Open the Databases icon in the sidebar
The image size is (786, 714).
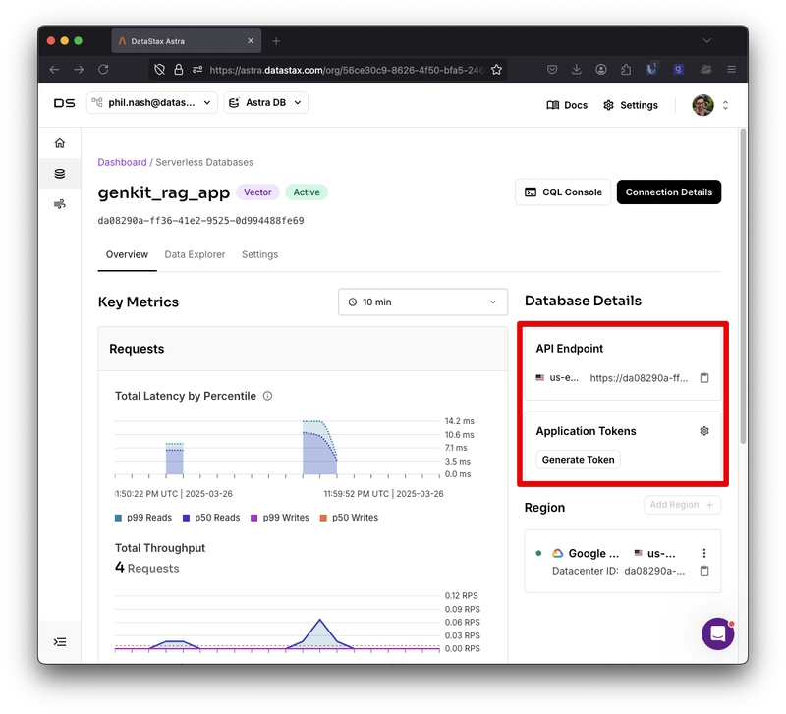point(60,174)
